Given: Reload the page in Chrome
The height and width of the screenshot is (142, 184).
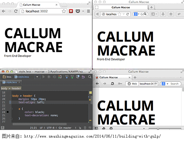Looking at the screenshot, I should pos(16,11).
